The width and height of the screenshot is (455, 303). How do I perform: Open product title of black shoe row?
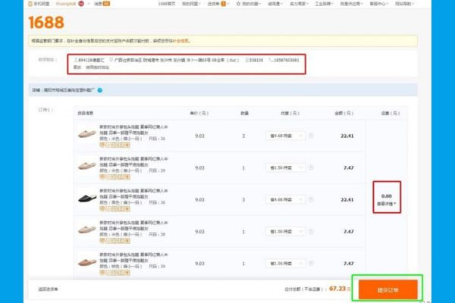coord(133,193)
